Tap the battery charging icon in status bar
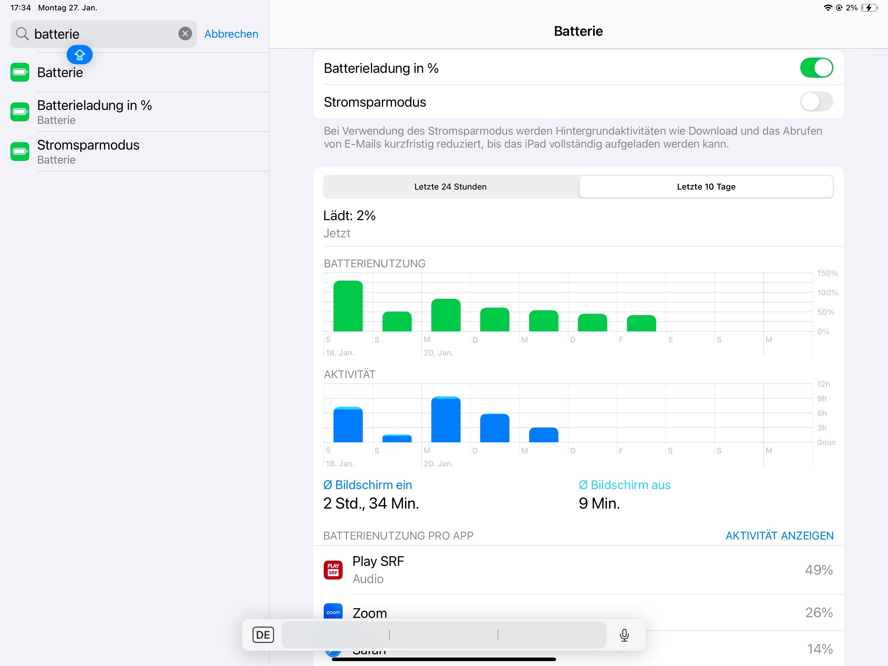This screenshot has width=888, height=666. tap(869, 7)
